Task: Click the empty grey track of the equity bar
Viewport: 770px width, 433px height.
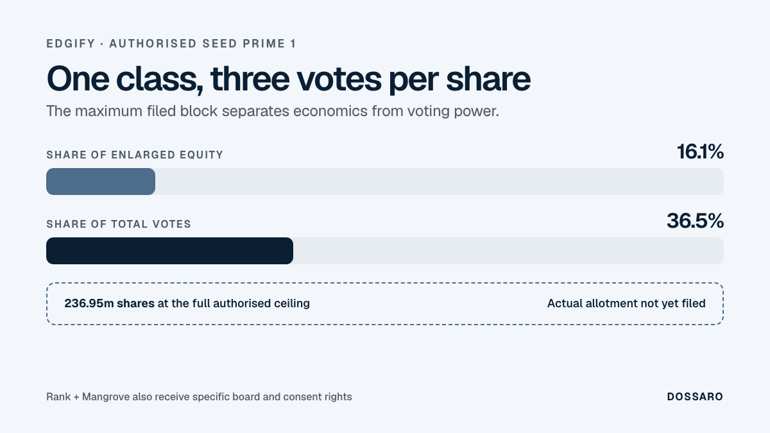Action: pyautogui.click(x=440, y=182)
